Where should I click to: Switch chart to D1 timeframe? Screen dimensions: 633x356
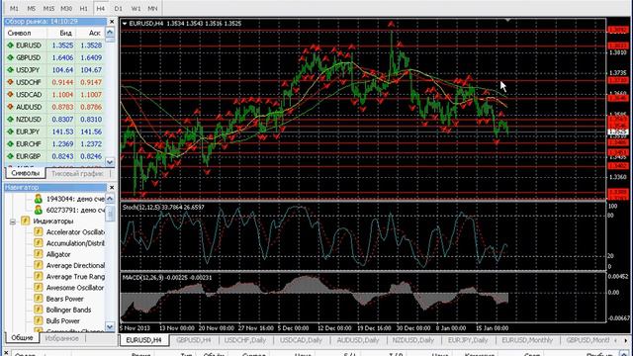coord(118,8)
